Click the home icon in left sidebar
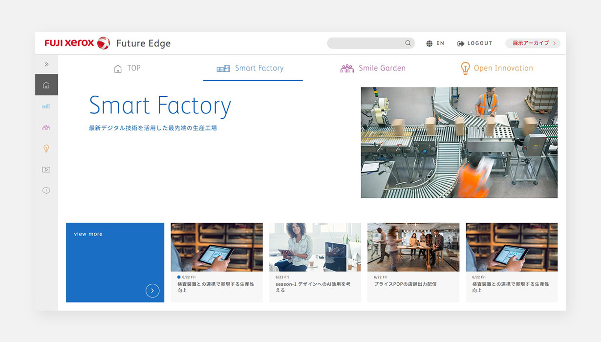 [x=46, y=85]
